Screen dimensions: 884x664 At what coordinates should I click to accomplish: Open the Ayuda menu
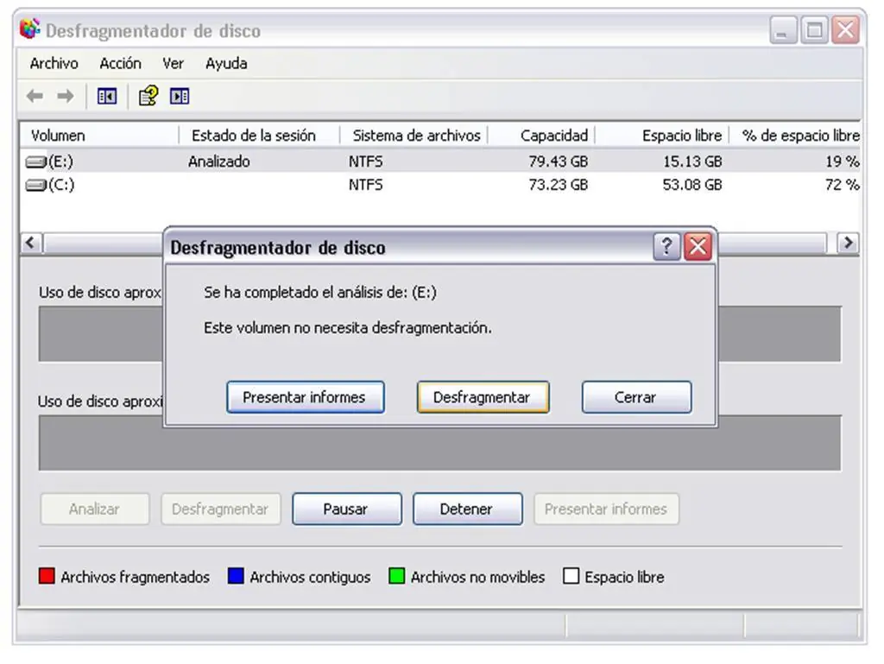coord(226,63)
